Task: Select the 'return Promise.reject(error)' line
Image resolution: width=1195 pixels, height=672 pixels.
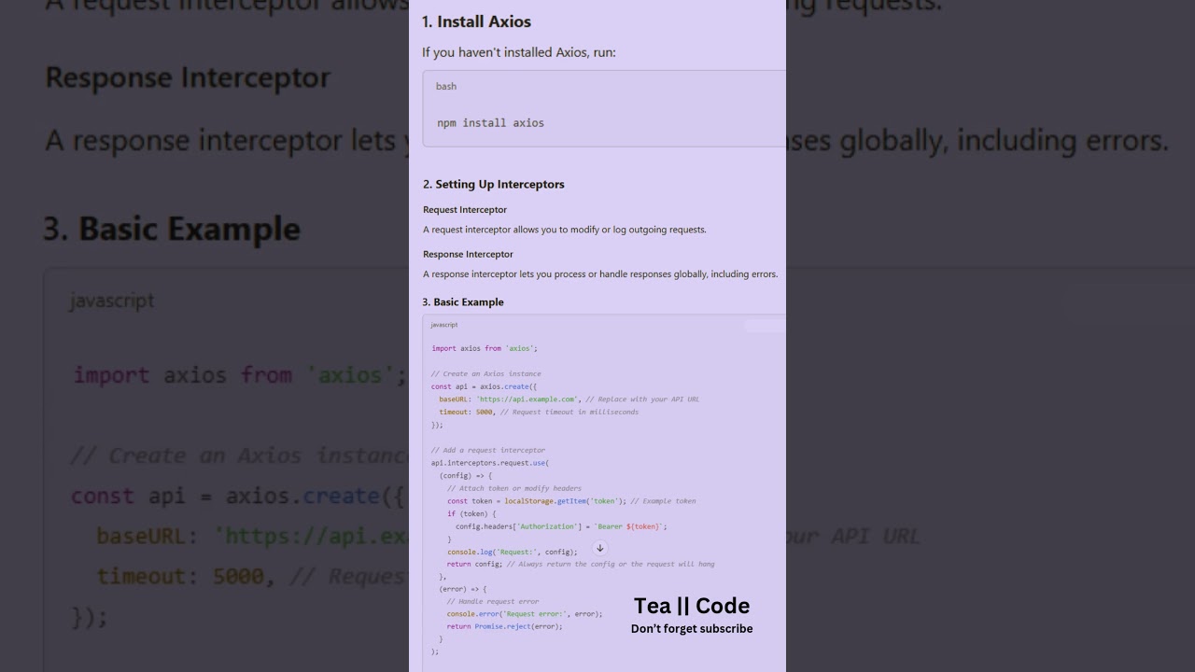Action: tap(504, 626)
